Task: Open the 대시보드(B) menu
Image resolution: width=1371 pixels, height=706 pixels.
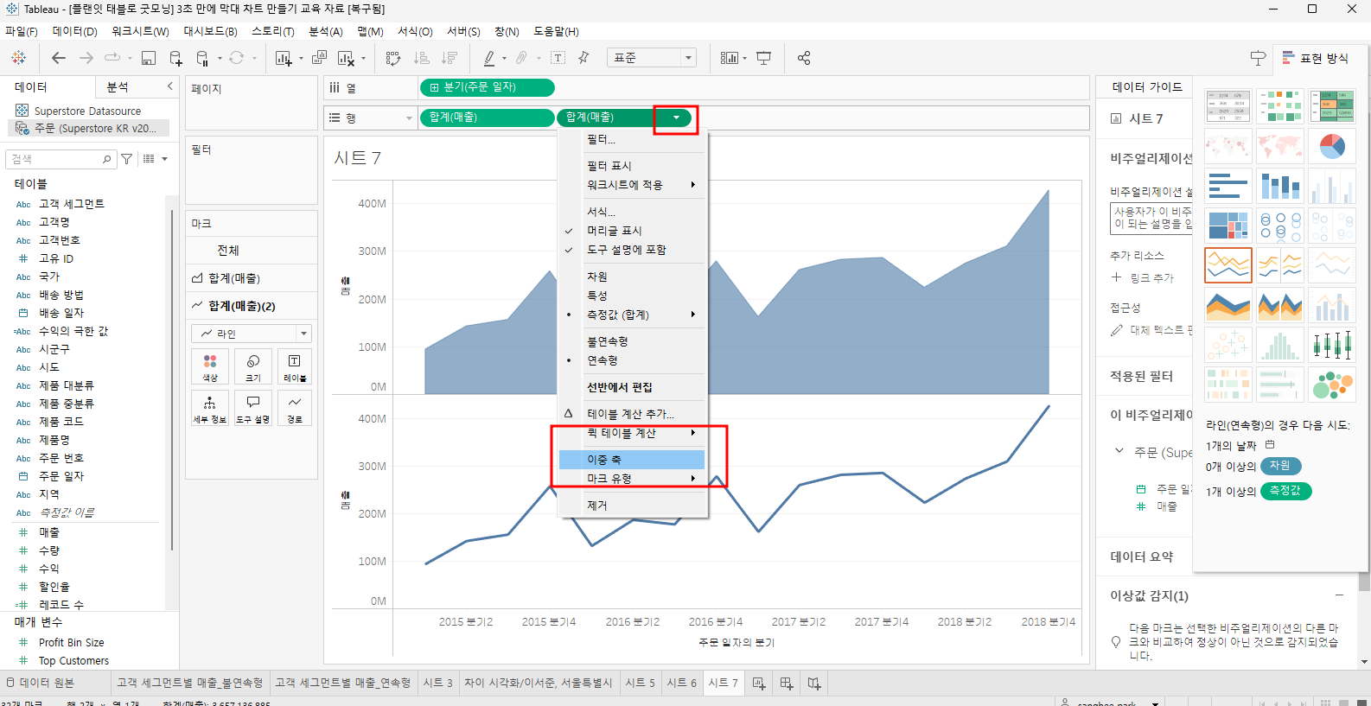Action: pos(210,32)
